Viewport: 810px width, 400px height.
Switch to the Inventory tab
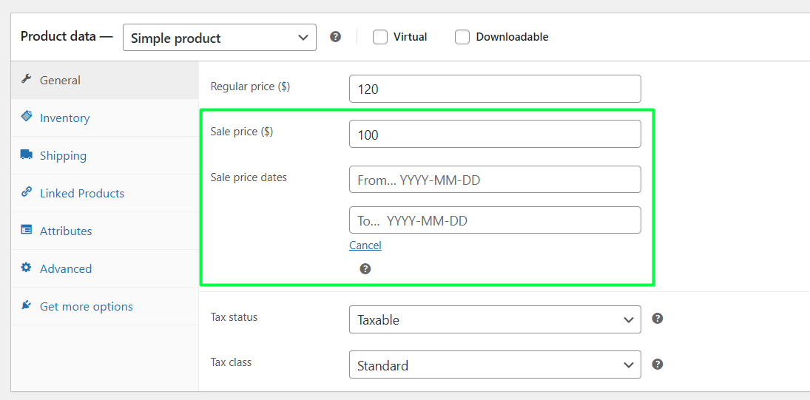click(x=105, y=118)
